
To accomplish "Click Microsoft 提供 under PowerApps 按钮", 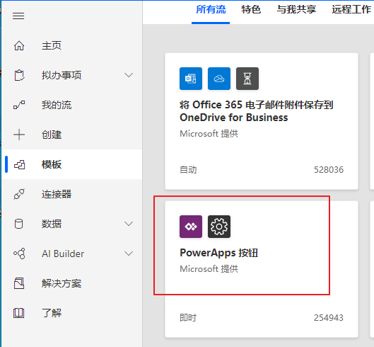I will pos(209,269).
